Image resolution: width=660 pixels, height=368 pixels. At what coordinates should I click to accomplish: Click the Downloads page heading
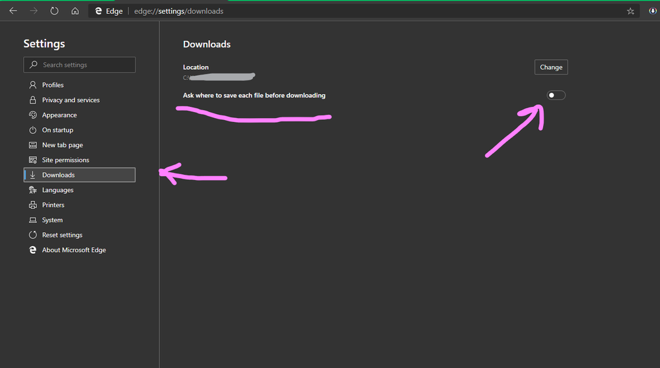(207, 44)
